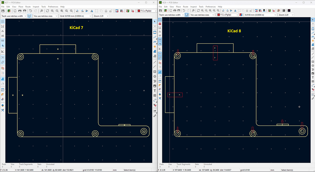
Task: Open View menu in KiCad 8 window
Action: 172,7
